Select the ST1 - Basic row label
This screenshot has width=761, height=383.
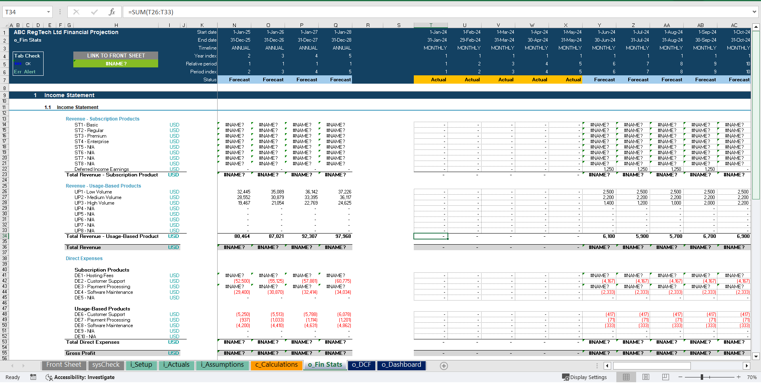point(86,125)
